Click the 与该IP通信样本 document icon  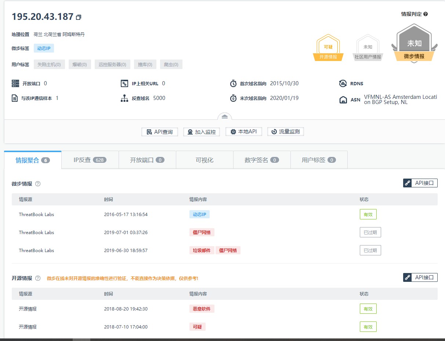coord(15,98)
